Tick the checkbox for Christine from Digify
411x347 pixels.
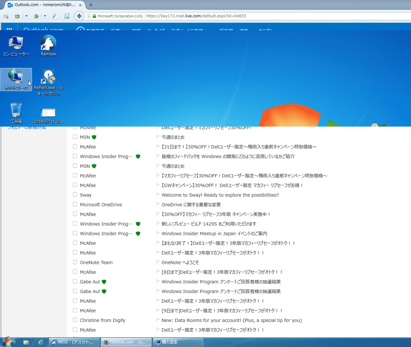75,320
